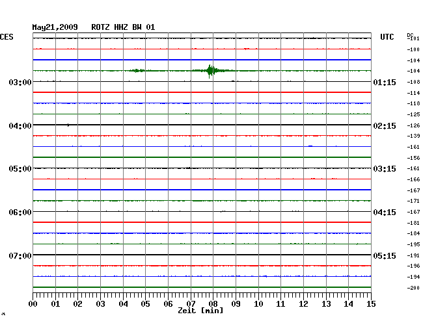423x321 pixels.
Task: Click the 04:15 UTC time label
Action: (x=385, y=212)
